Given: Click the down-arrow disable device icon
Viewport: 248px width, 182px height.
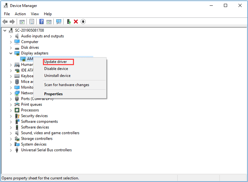Looking at the screenshot, I should coord(83,21).
